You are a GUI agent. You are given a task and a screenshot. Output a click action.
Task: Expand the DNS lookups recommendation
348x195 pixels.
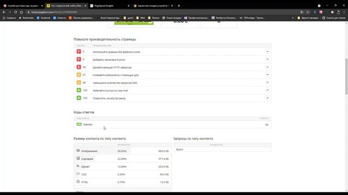point(268,83)
